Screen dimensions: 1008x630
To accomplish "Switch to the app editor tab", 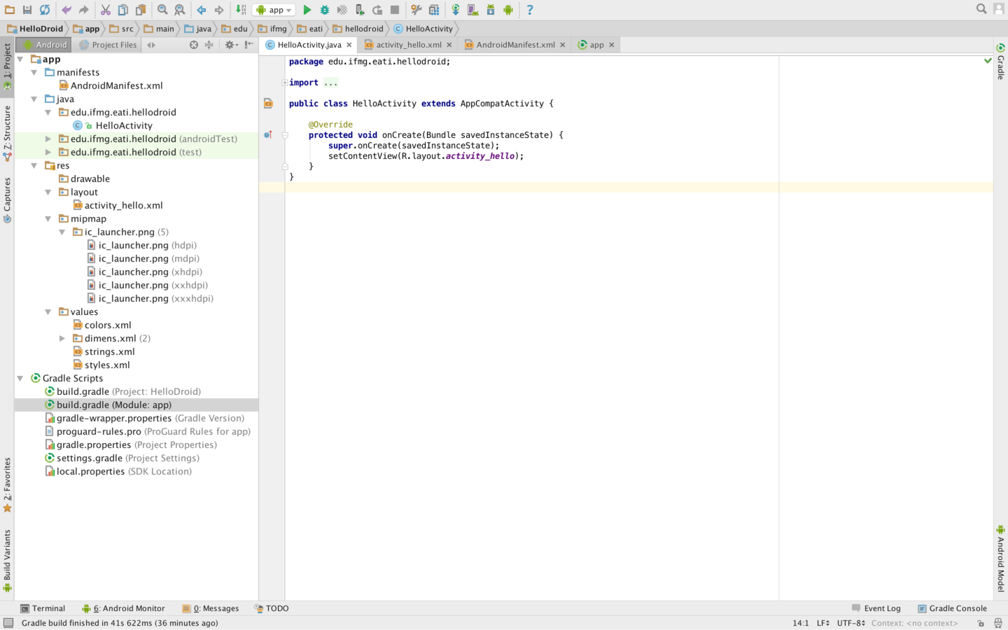I will (596, 45).
